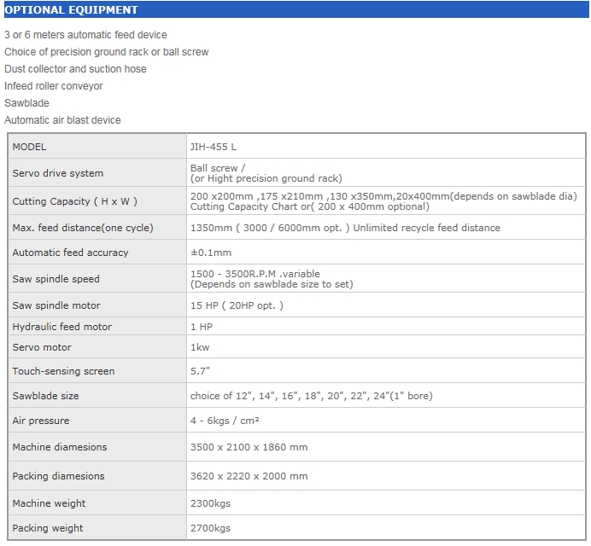Select the 'Max. feed distance(one cycle)' label
The image size is (591, 546).
[83, 228]
